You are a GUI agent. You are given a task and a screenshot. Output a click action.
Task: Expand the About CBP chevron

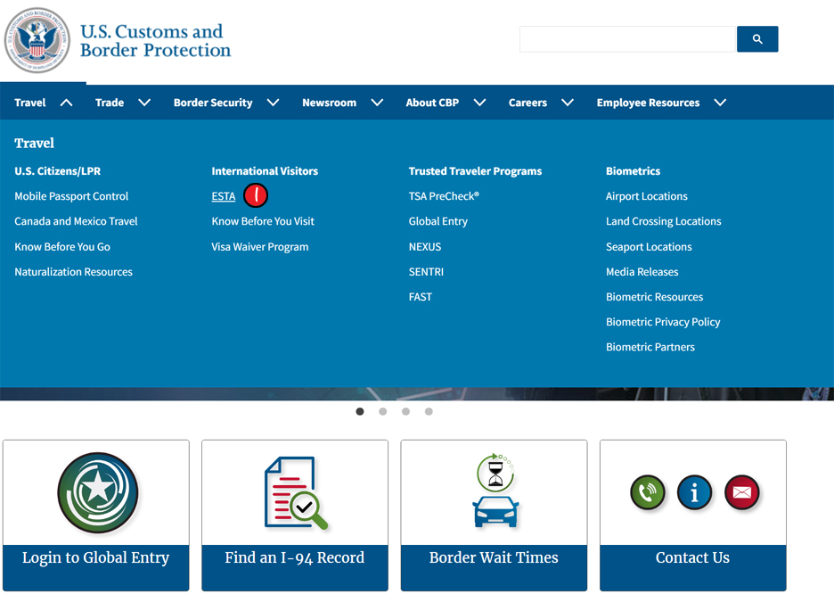pyautogui.click(x=479, y=103)
